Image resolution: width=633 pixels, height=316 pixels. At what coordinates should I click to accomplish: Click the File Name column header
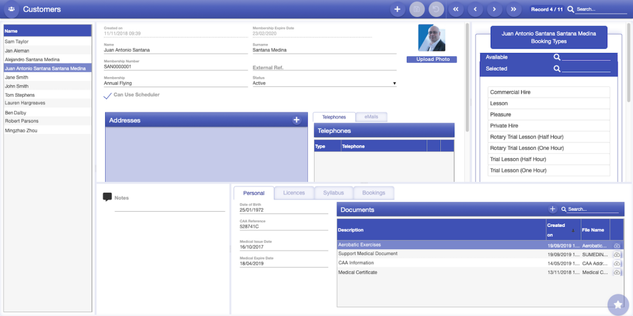point(595,230)
